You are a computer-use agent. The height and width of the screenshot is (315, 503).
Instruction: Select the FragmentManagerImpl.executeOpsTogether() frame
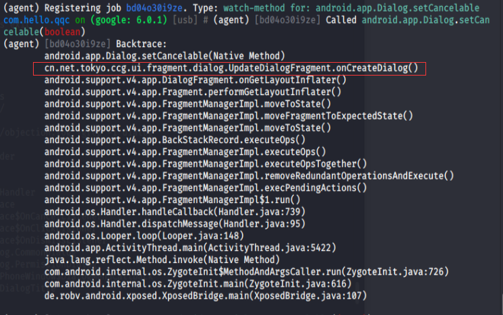(206, 163)
